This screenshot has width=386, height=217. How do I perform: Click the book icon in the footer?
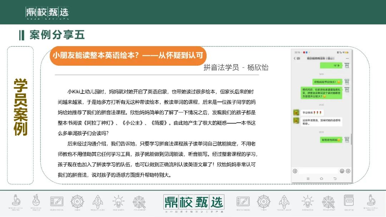[x=349, y=201]
